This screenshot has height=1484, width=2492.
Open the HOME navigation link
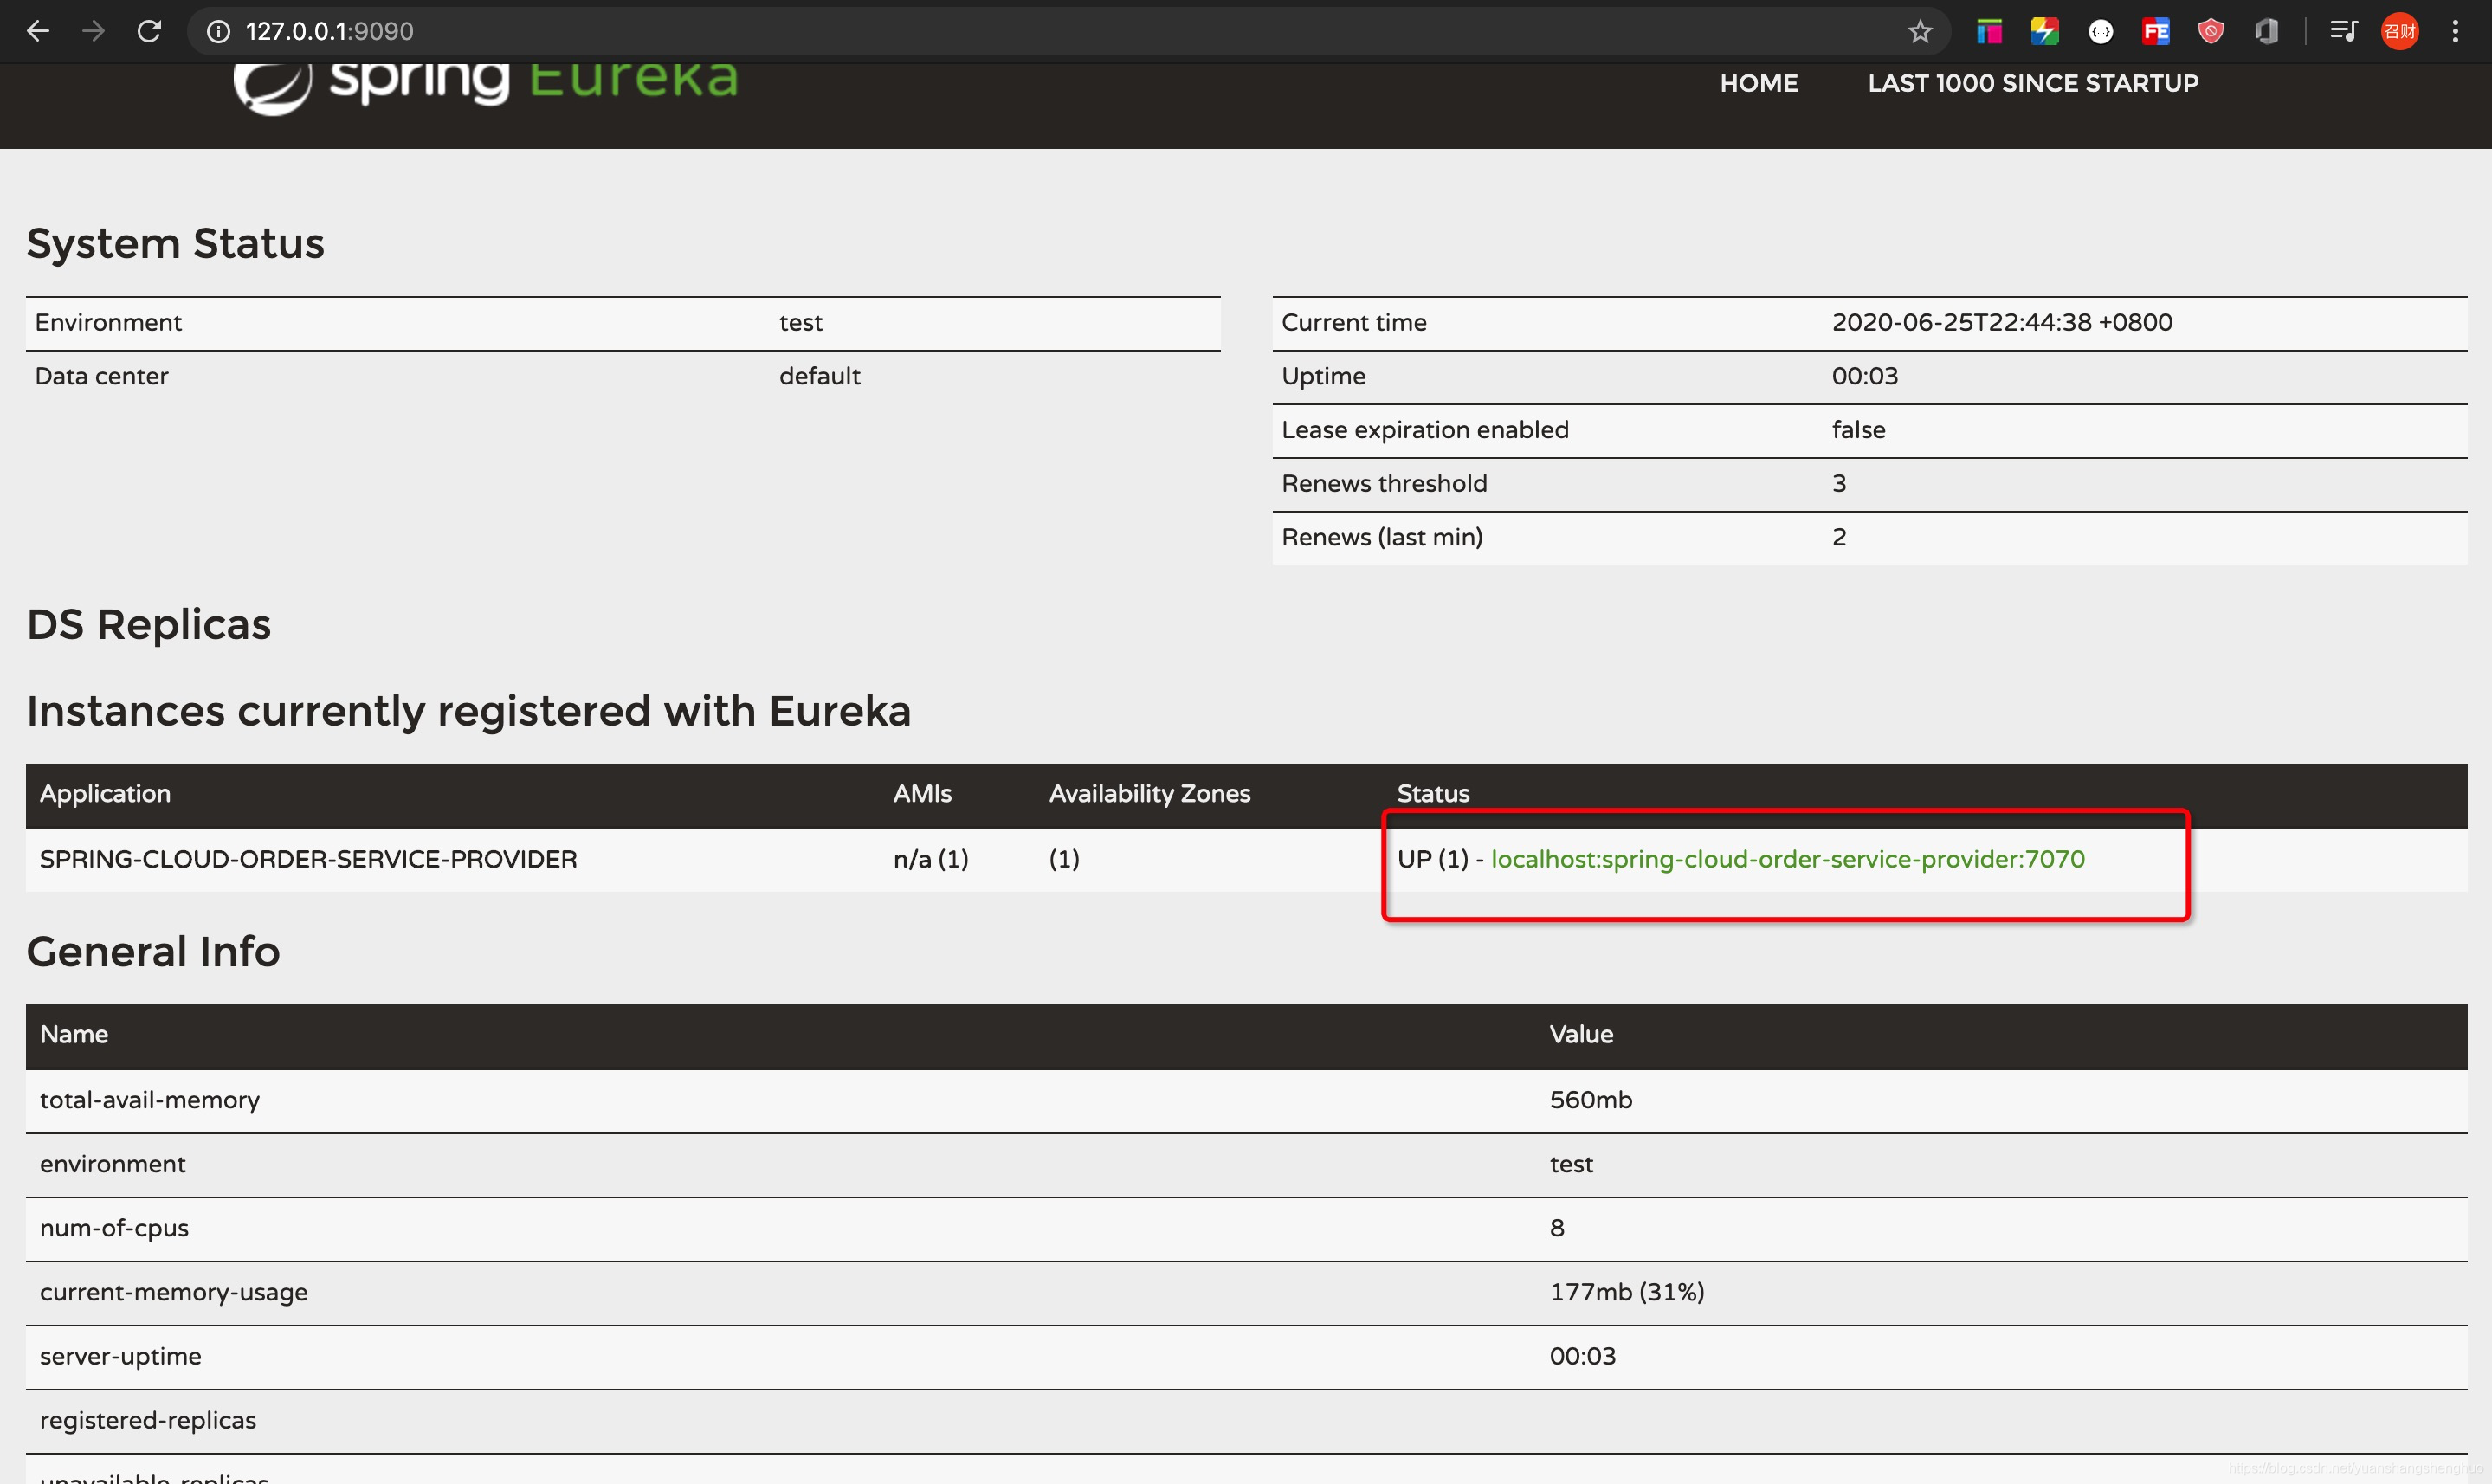pos(1758,83)
